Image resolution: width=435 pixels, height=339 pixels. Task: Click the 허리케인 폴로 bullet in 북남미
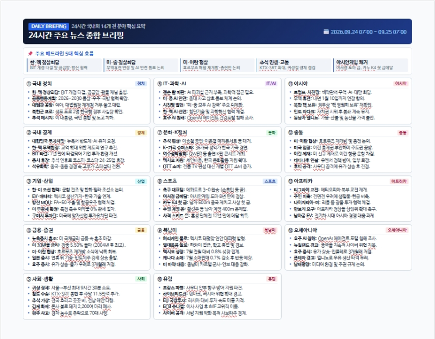click(204, 238)
